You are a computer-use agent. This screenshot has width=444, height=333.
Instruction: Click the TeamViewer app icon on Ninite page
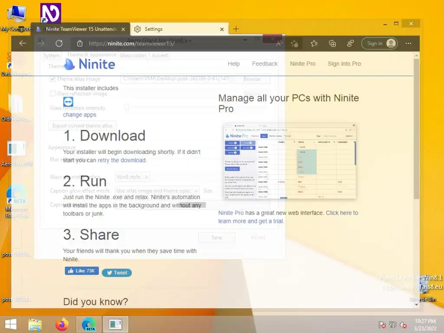[x=68, y=101]
